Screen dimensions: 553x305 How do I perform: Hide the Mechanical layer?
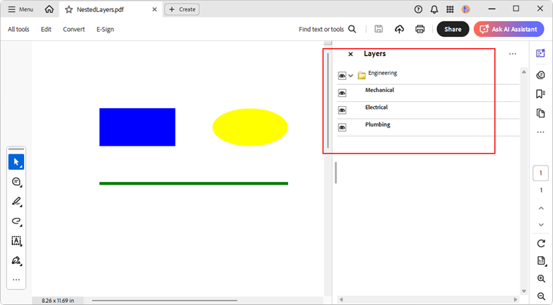(342, 93)
